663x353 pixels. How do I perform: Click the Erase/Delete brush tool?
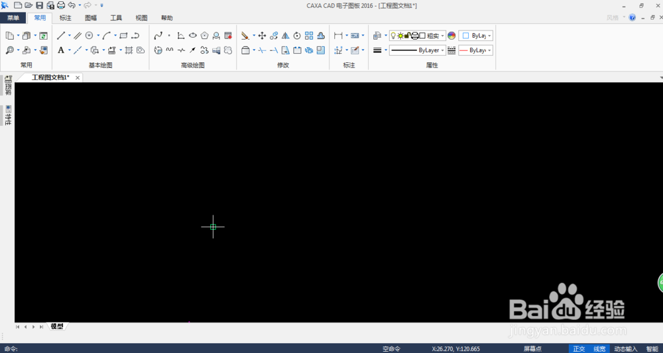(x=245, y=36)
